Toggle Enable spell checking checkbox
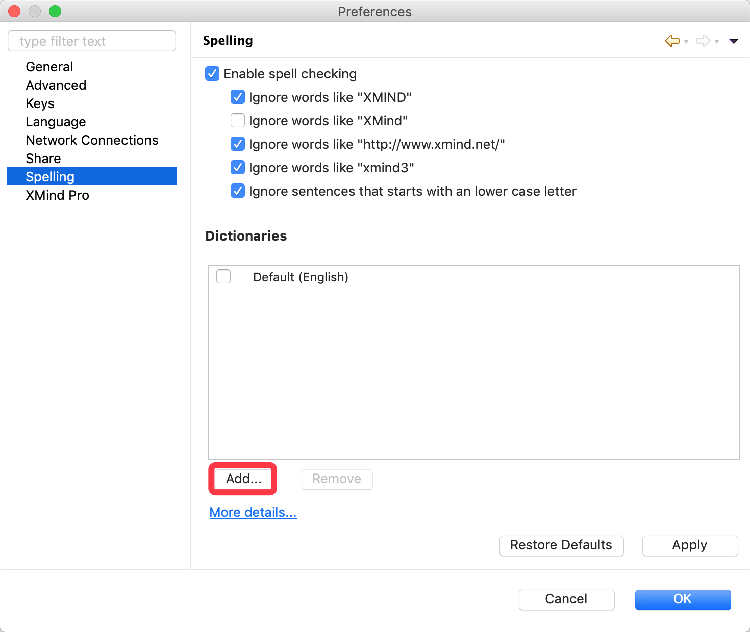 click(212, 74)
